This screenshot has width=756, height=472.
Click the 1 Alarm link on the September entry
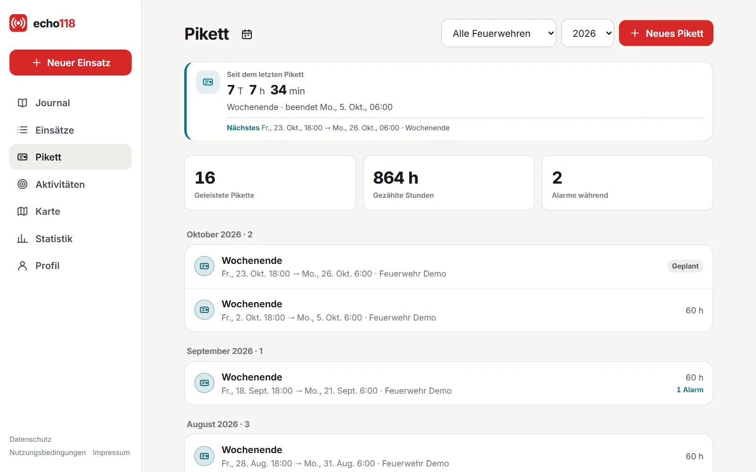click(690, 390)
